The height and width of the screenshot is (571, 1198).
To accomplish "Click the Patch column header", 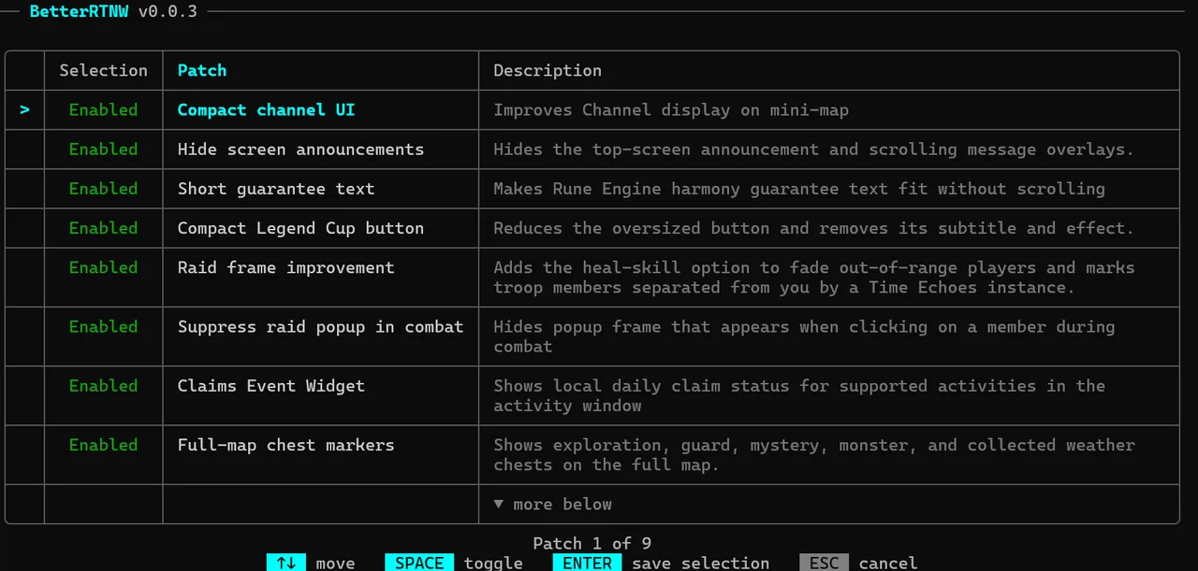I will tap(202, 70).
